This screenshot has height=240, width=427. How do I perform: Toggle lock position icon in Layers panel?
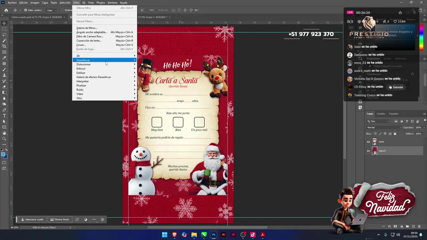pos(385,134)
